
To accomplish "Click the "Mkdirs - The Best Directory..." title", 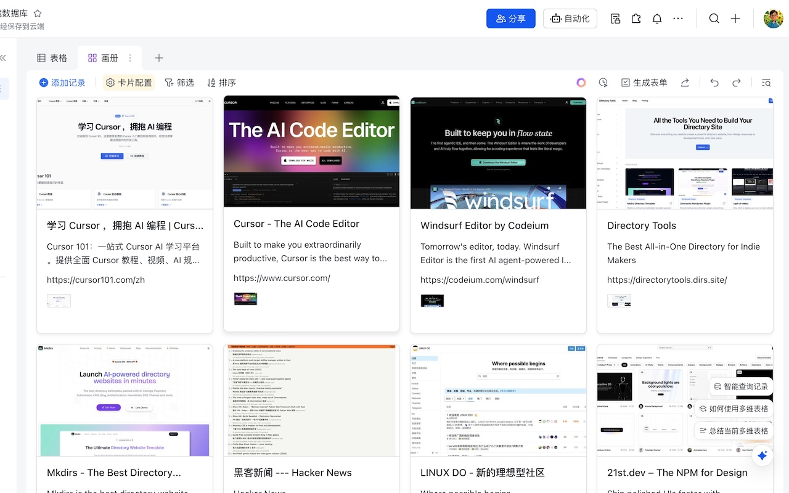I will click(114, 473).
